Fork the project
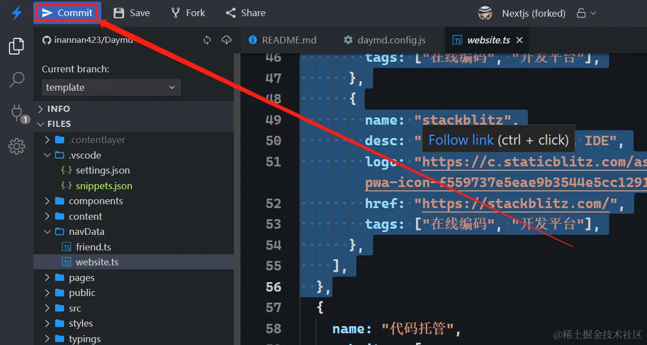Viewport: 647px width, 345px height. click(x=188, y=13)
